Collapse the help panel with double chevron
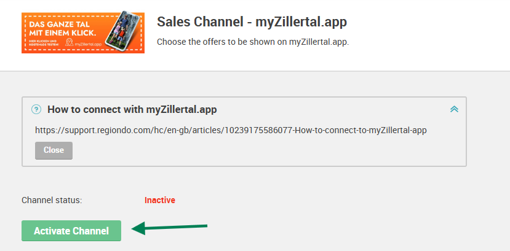510x251 pixels. [454, 109]
